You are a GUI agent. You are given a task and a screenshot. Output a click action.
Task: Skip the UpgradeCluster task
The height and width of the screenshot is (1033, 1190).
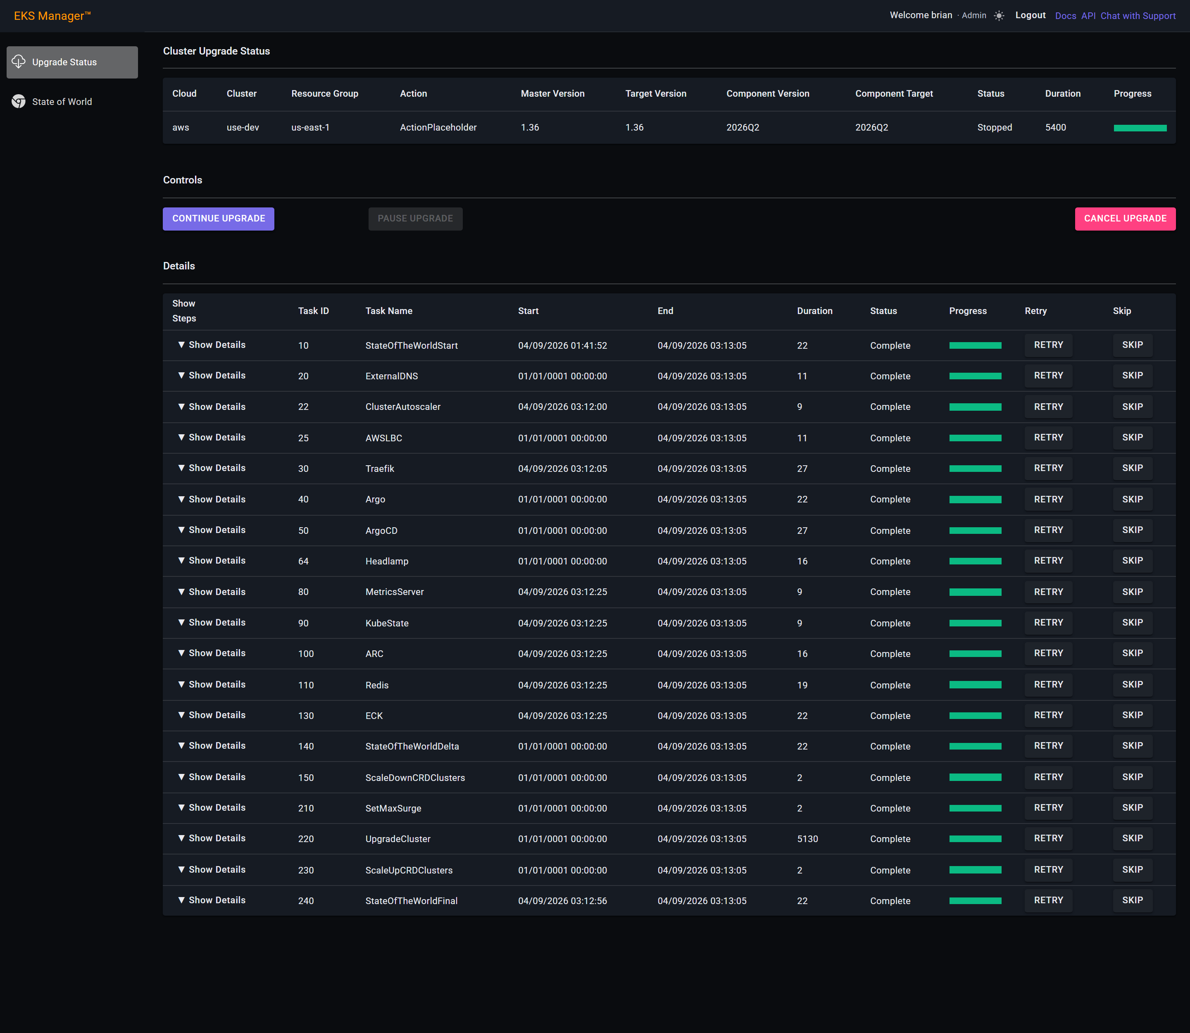1132,838
